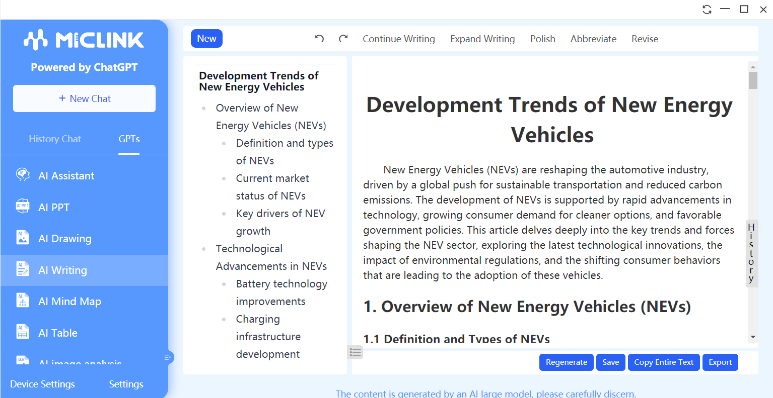Click the AI Drawing icon
Screen dimensions: 773x398
(23, 238)
